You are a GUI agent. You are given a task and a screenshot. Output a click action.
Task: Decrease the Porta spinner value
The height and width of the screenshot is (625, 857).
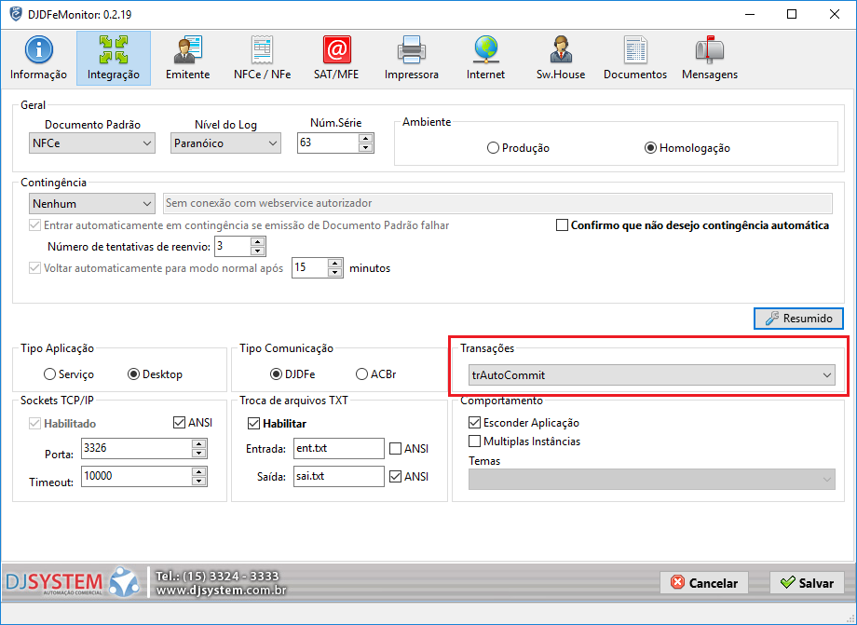click(199, 453)
